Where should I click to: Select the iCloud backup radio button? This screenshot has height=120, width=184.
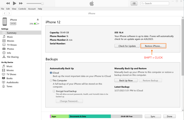coord(51,72)
